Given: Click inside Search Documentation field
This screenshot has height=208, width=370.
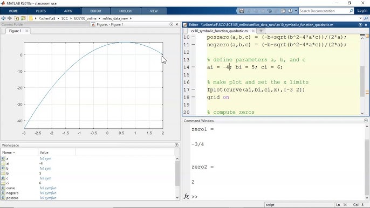Looking at the screenshot, I should [323, 11].
